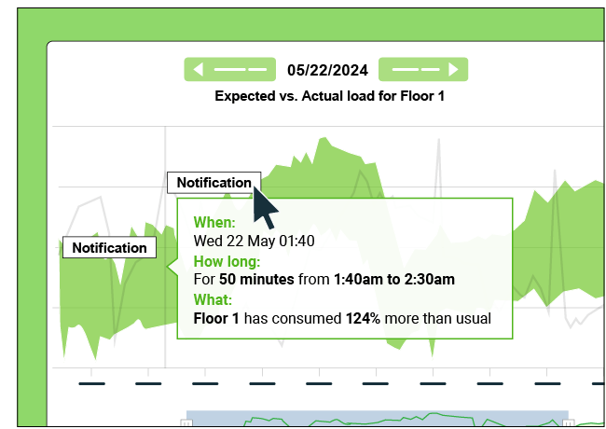Click the notification tooltip's "When:" heading

pyautogui.click(x=213, y=222)
